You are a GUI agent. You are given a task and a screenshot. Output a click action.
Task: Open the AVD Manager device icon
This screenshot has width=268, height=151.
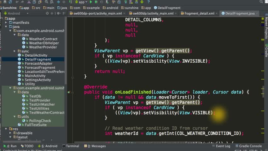coord(131,2)
